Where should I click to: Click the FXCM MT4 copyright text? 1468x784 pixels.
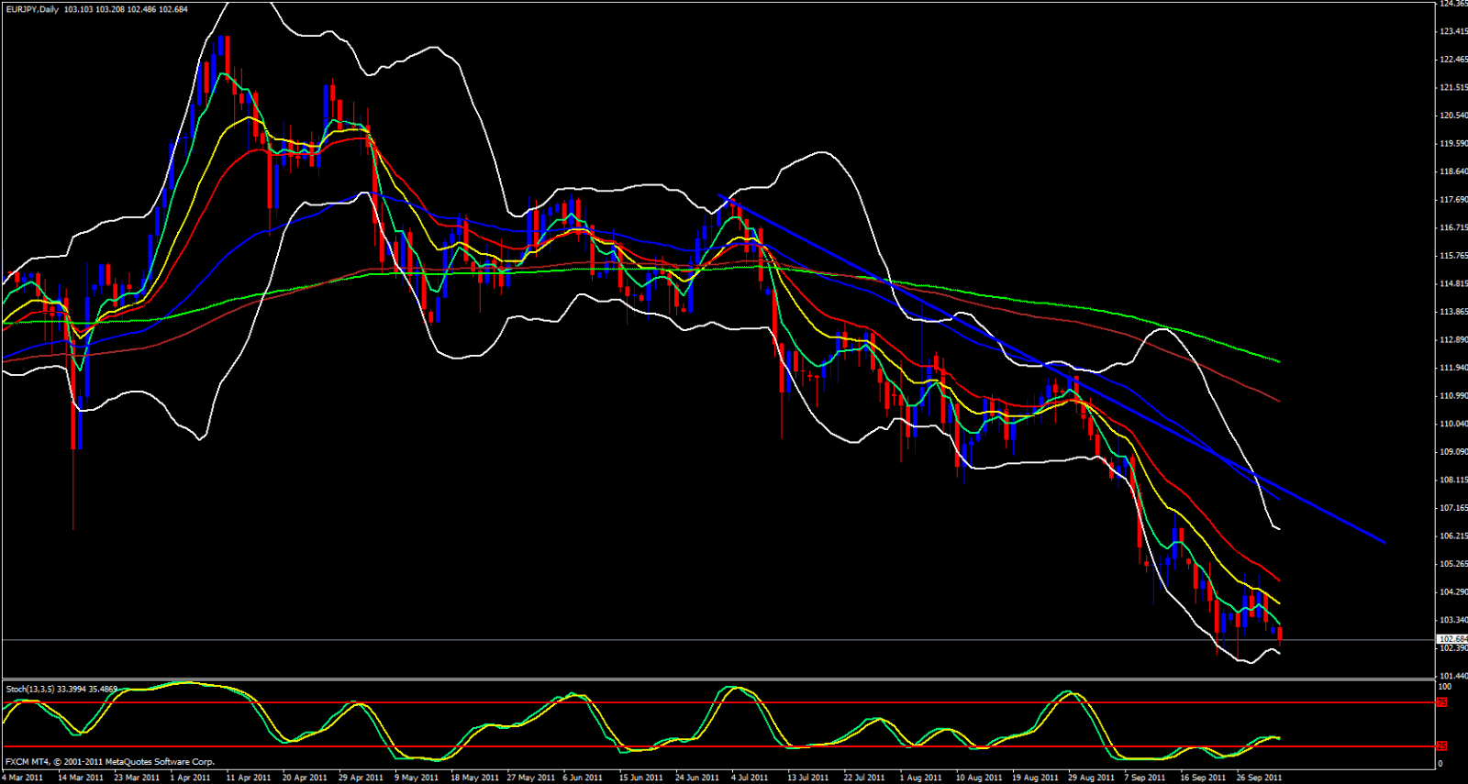click(x=109, y=762)
